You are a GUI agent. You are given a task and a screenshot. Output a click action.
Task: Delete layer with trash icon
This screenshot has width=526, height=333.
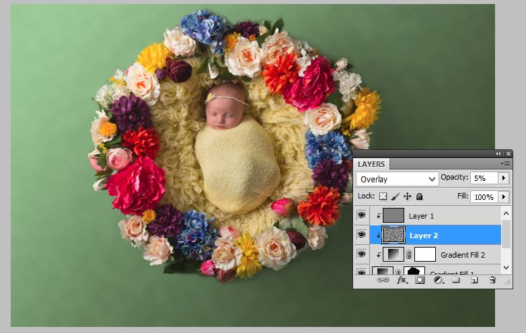[x=492, y=280]
